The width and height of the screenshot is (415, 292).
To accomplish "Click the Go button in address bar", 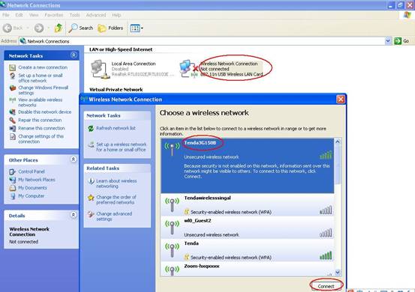I will [x=401, y=41].
